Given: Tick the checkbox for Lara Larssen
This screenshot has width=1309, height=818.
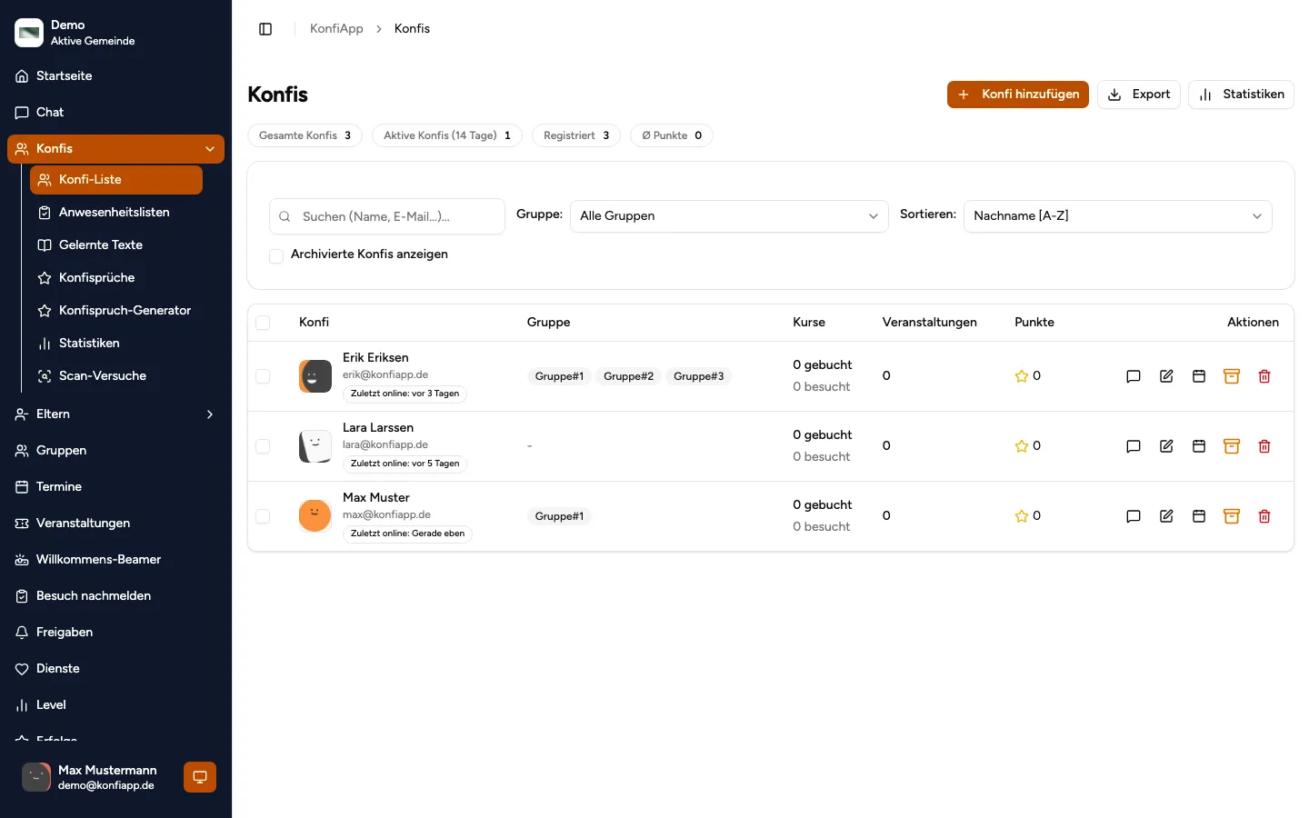Looking at the screenshot, I should pyautogui.click(x=263, y=446).
